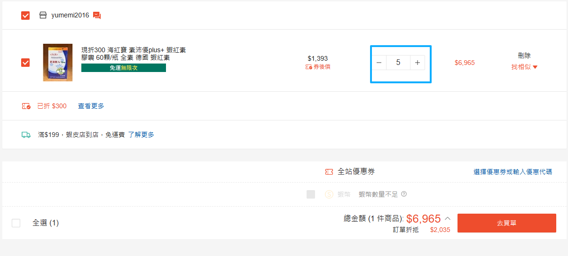Uncheck the 海紅寶 product item checkbox
This screenshot has width=568, height=256.
[x=25, y=63]
